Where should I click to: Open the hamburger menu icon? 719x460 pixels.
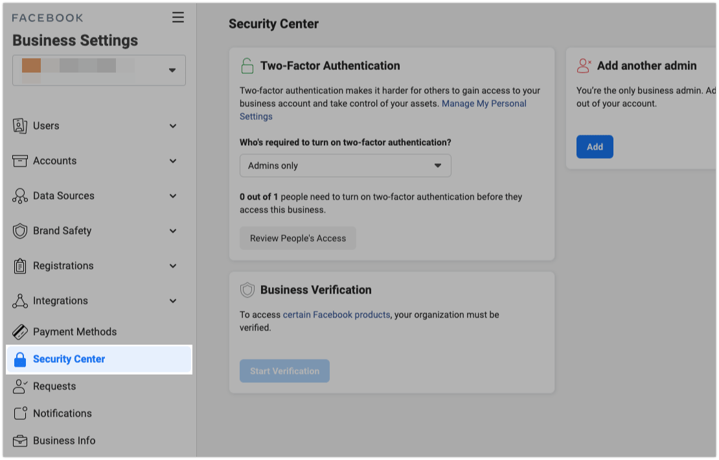point(178,17)
